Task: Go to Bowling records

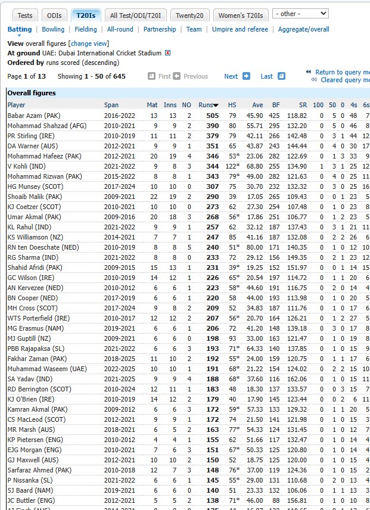Action: coord(53,29)
